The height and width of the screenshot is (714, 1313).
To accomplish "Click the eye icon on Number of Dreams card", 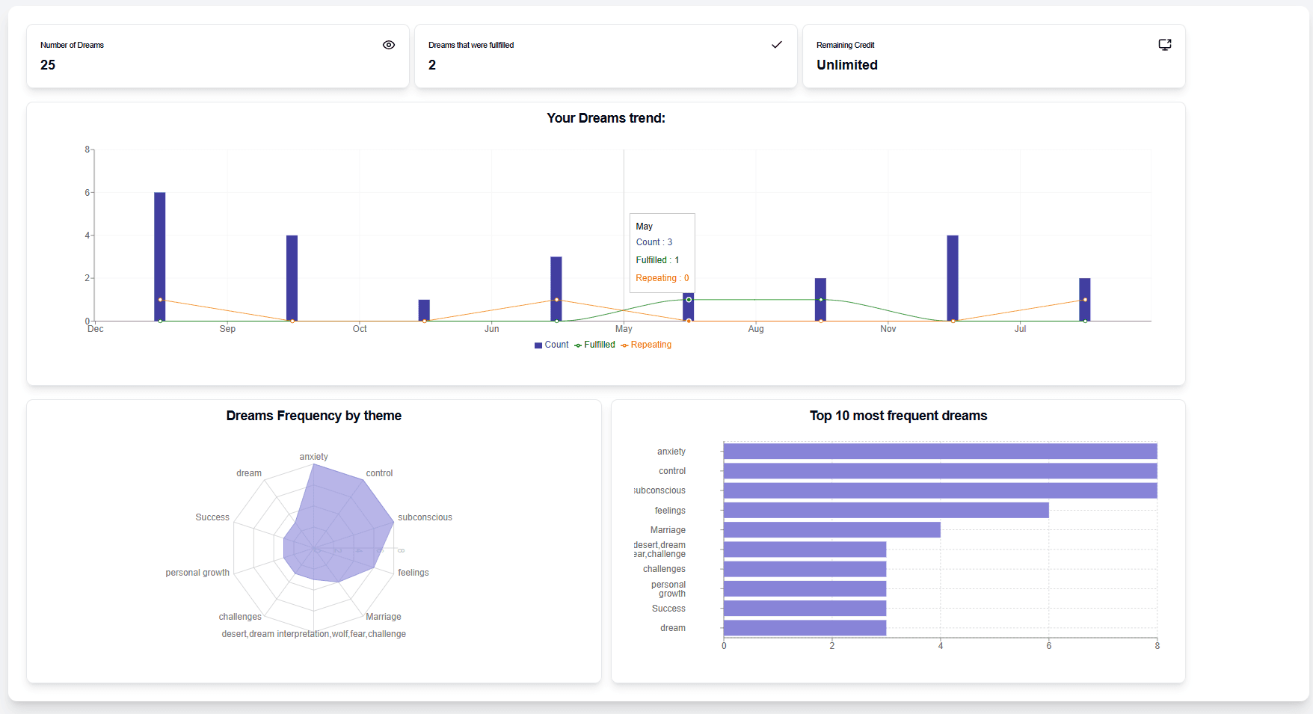I will (x=389, y=45).
